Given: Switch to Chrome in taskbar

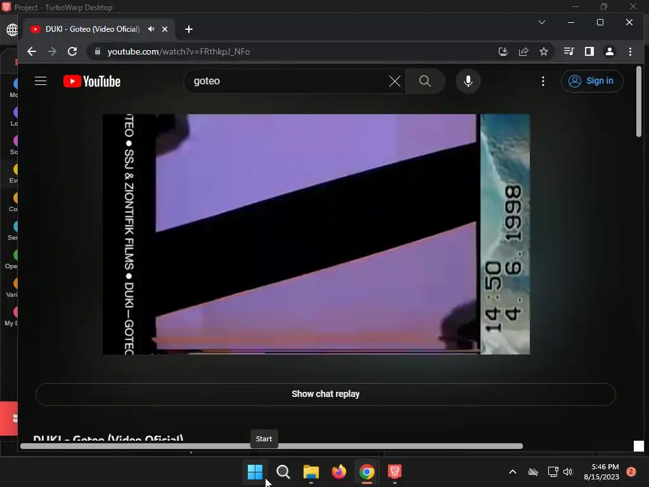Looking at the screenshot, I should 367,472.
